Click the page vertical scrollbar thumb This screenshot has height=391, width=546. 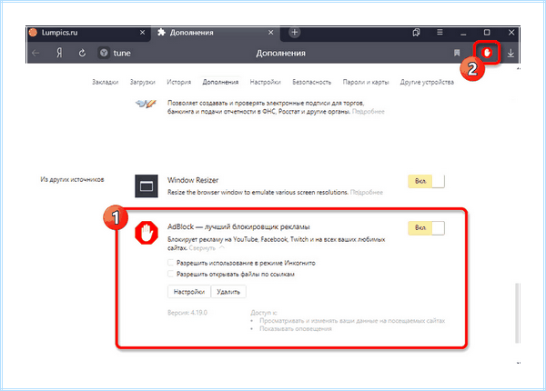pos(518,313)
